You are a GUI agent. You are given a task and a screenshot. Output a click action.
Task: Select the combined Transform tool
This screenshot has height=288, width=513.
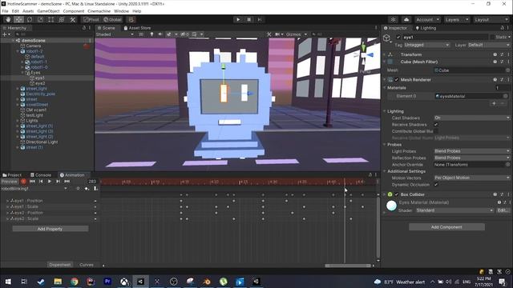(62, 19)
